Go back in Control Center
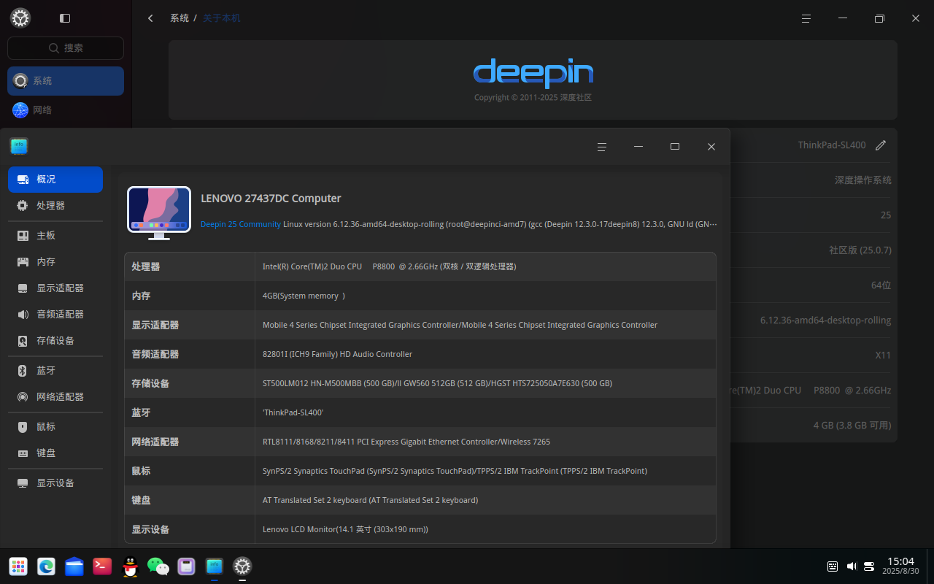The width and height of the screenshot is (934, 584). pos(150,18)
